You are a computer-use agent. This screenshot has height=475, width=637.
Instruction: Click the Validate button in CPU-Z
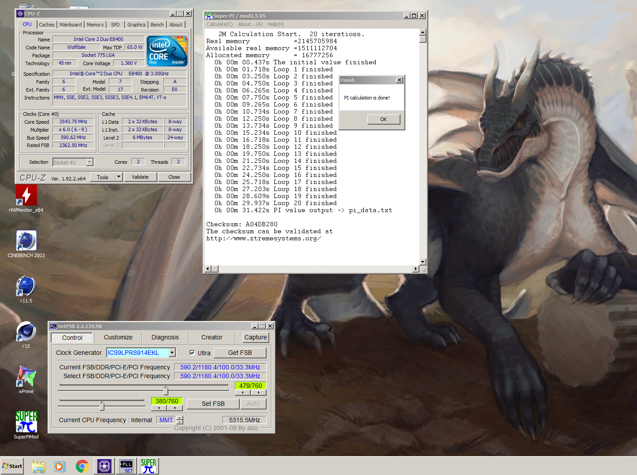[x=140, y=177]
